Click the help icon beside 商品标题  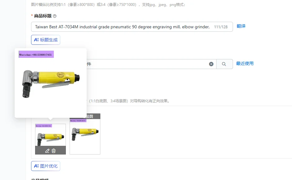point(55,16)
